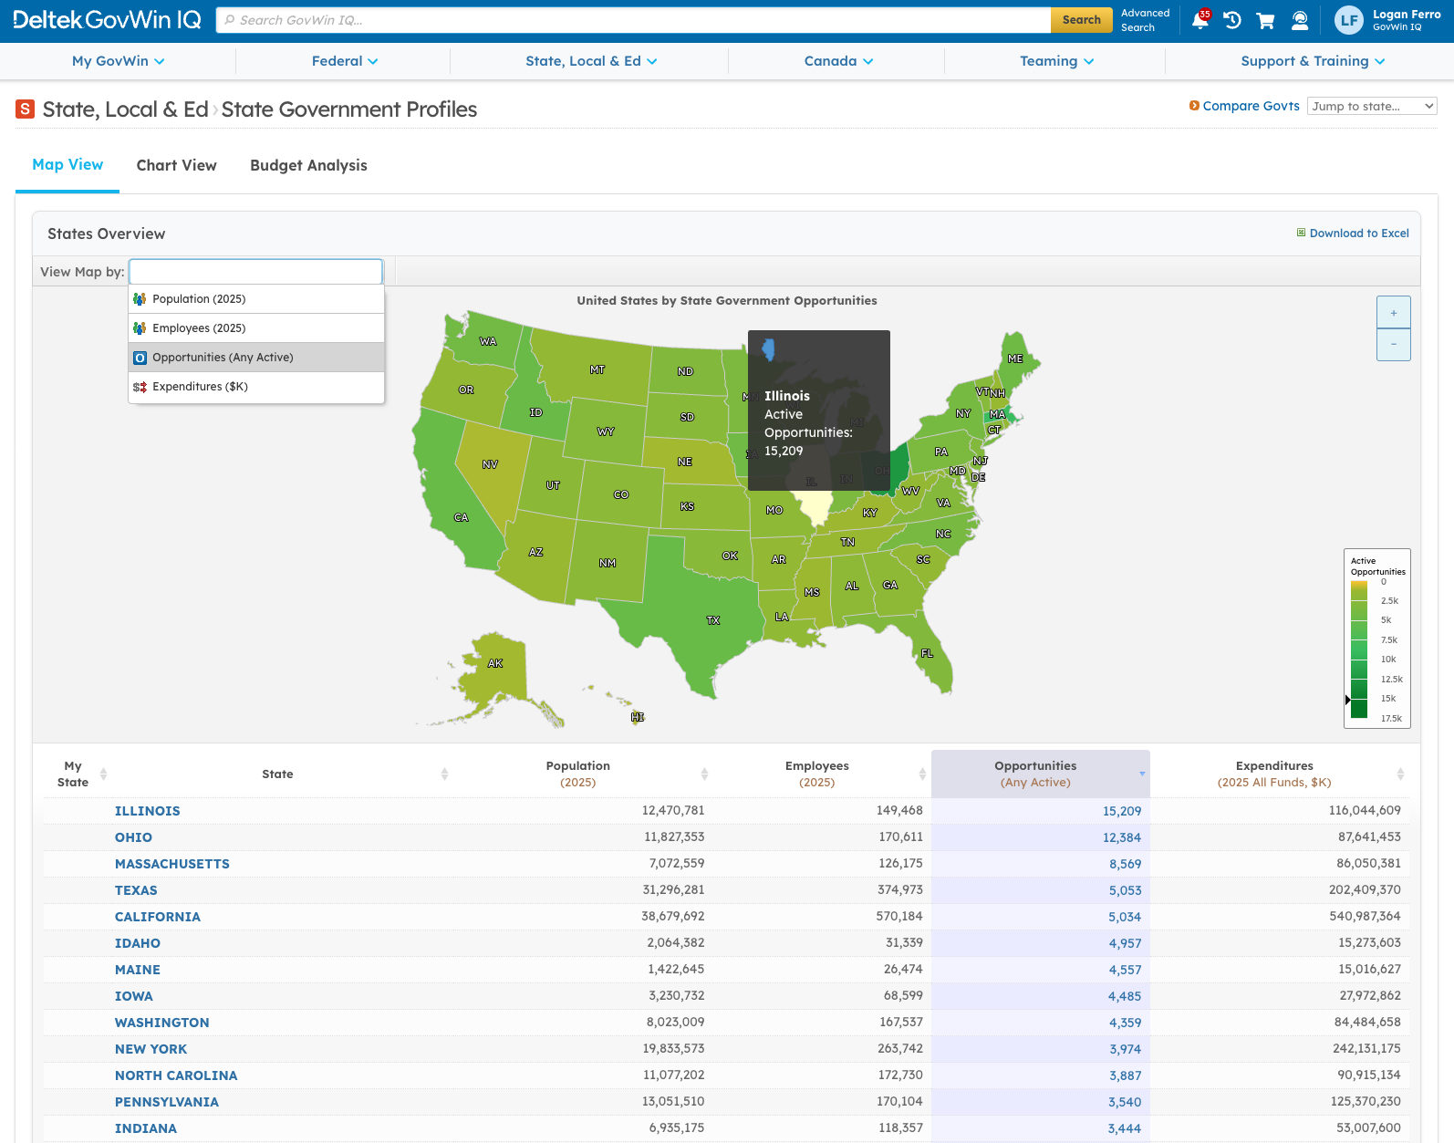1454x1143 pixels.
Task: Open the Budget Analysis tab
Action: point(308,165)
